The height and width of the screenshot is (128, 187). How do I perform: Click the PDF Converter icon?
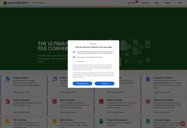[x=8, y=121]
